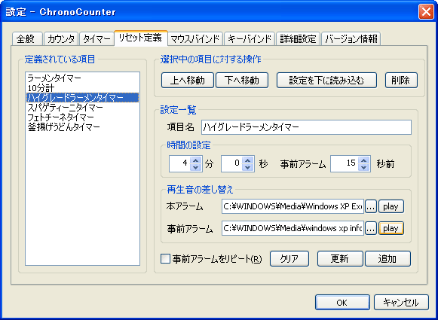Go to the 詳細設定 tab
Image resolution: width=438 pixels, height=320 pixels.
(x=298, y=39)
